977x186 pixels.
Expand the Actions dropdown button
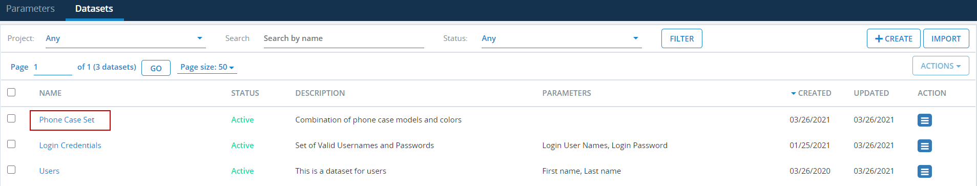tap(941, 66)
